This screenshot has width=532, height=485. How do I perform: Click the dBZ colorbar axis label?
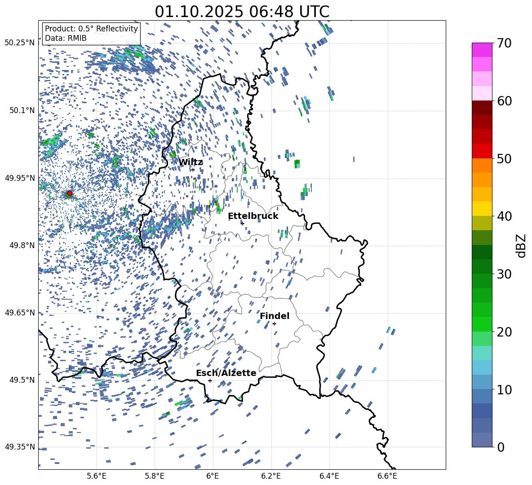(521, 245)
